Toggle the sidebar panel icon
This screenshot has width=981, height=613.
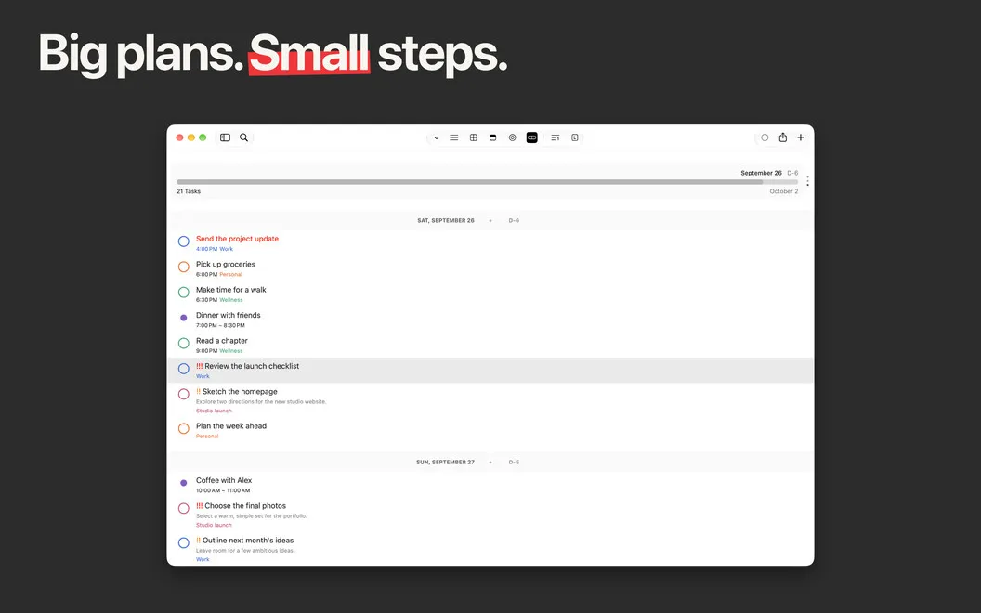coord(225,137)
